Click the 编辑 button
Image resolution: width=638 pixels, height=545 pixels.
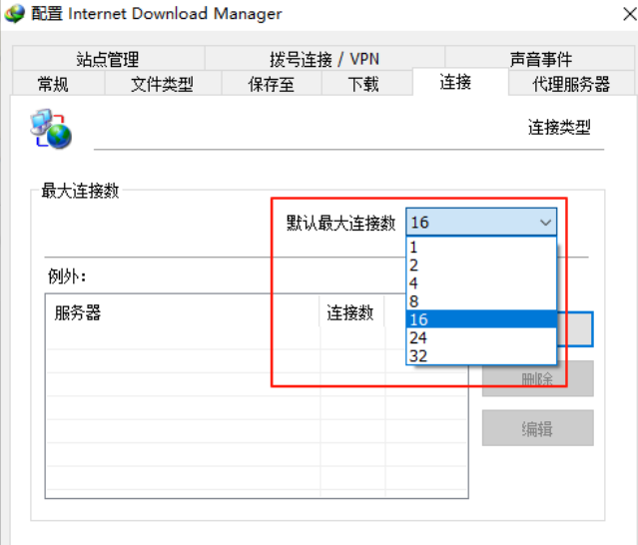537,428
